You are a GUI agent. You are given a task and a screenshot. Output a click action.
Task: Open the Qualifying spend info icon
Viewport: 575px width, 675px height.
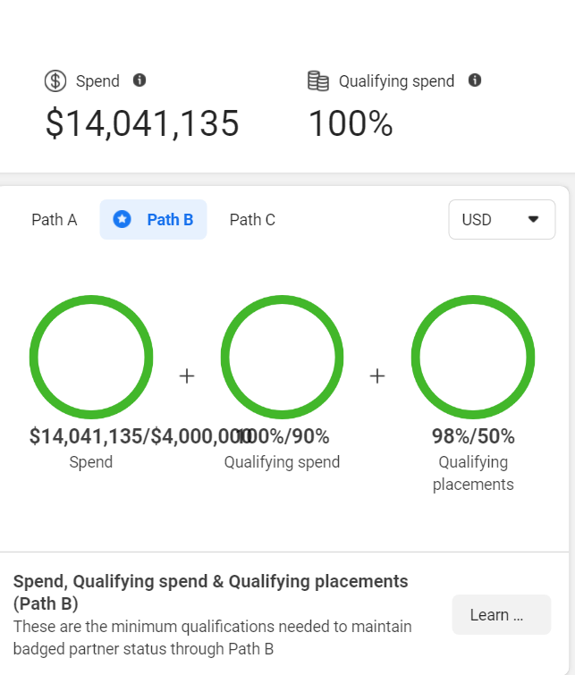click(475, 80)
